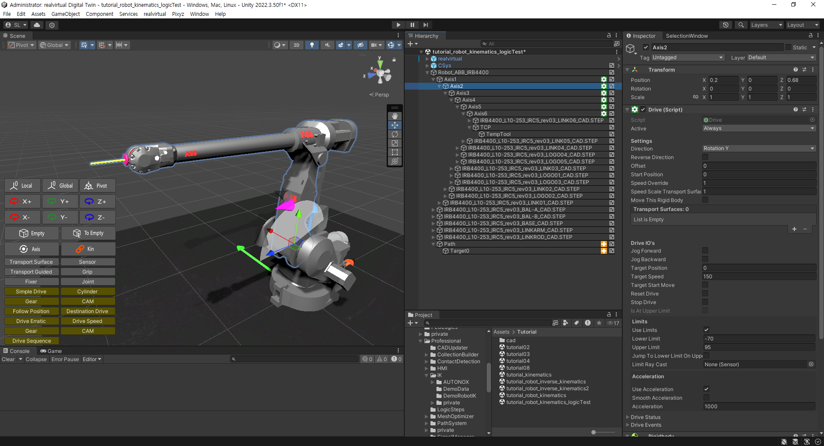Click the Drive Sequence button
Image resolution: width=824 pixels, height=446 pixels.
click(x=32, y=341)
